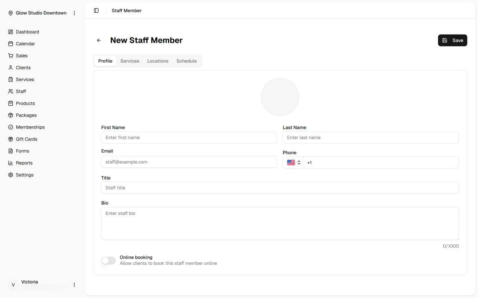The height and width of the screenshot is (298, 478).
Task: Enable the Online booking switch
Action: coord(109,260)
